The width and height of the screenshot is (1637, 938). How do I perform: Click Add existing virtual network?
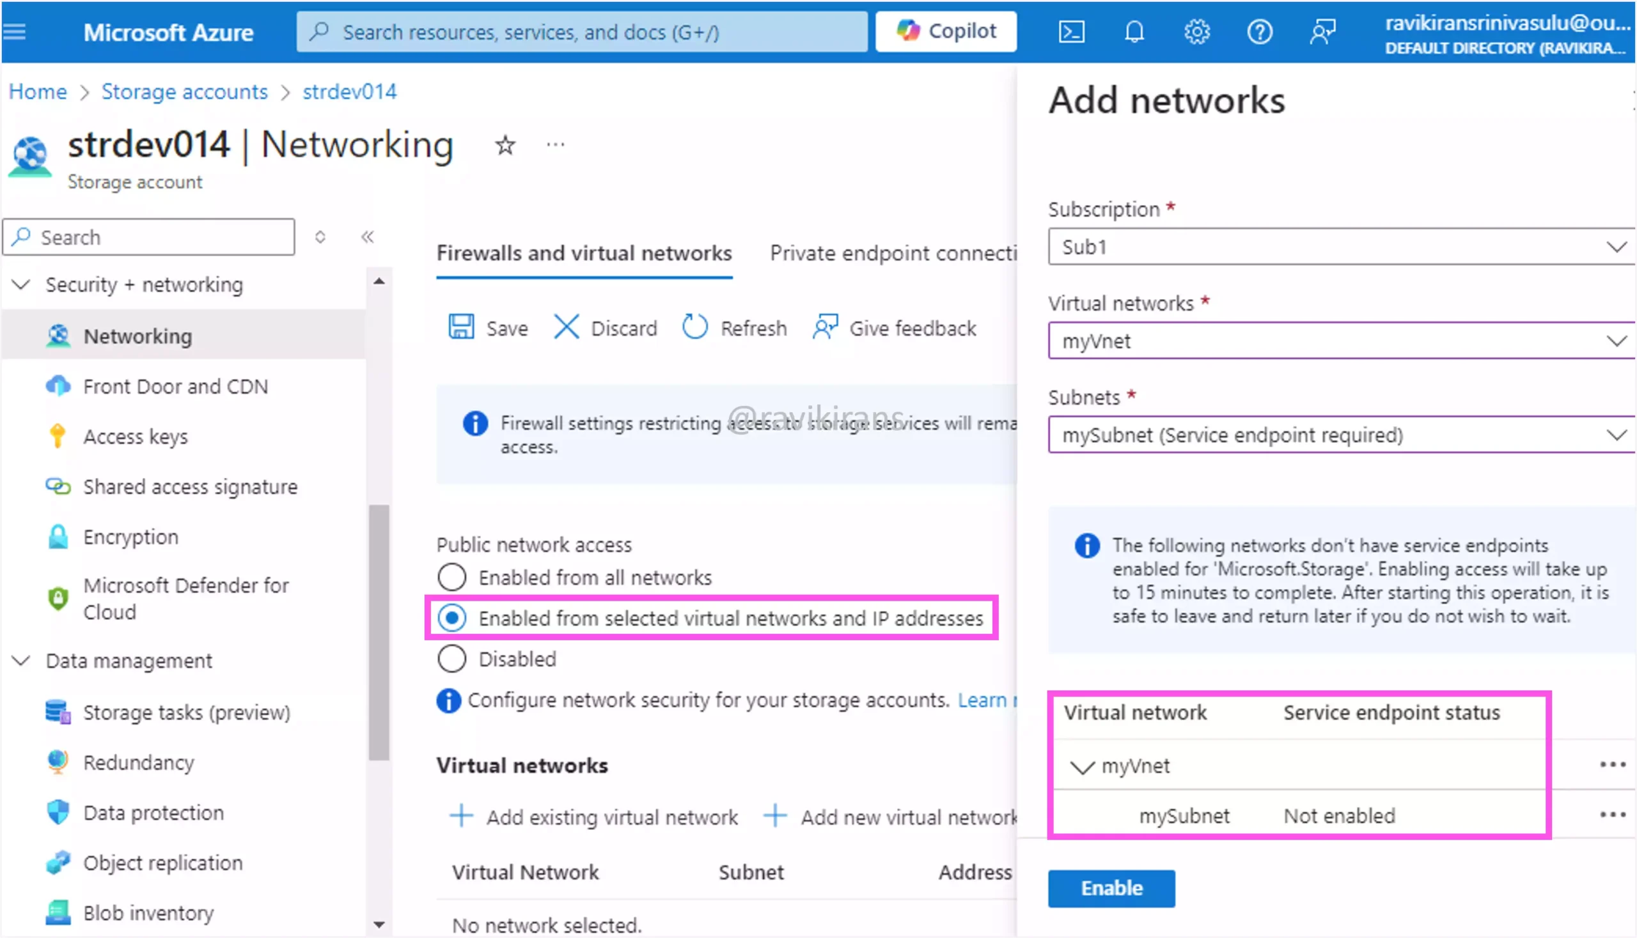pos(593,817)
